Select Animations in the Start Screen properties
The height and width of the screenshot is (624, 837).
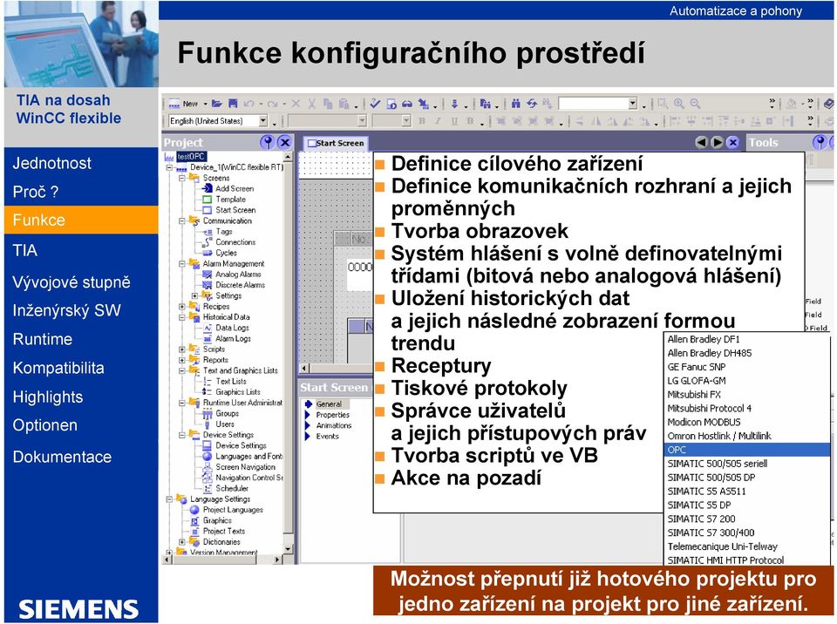(x=334, y=425)
